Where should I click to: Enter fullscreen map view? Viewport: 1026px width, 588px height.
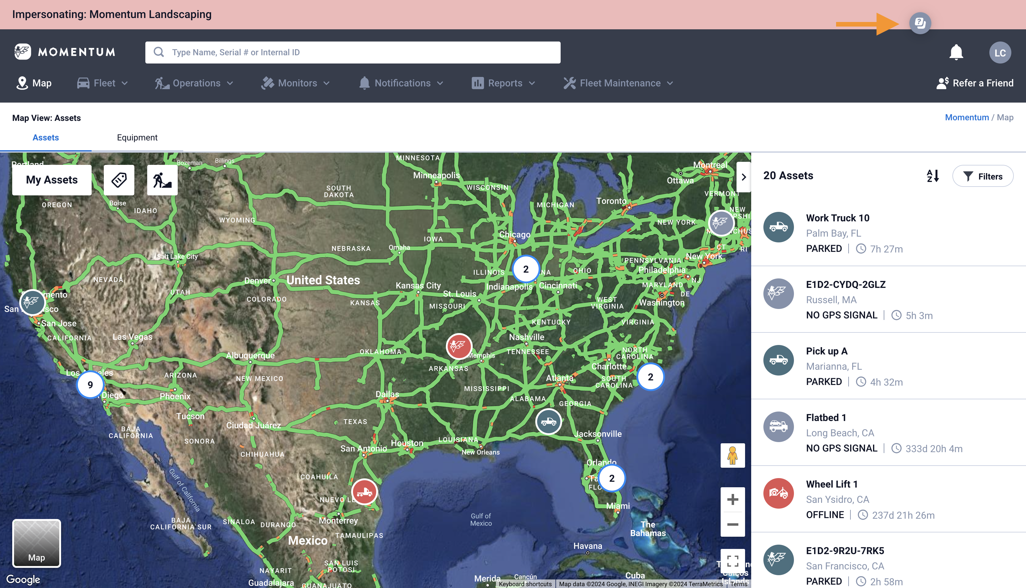[x=732, y=561]
